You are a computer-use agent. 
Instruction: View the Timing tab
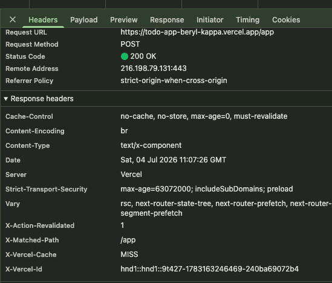247,20
